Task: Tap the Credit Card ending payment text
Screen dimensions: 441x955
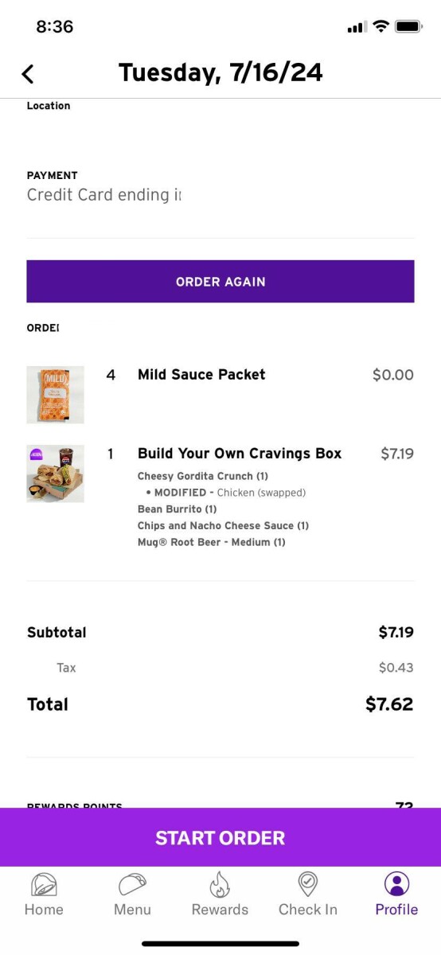Action: point(103,195)
